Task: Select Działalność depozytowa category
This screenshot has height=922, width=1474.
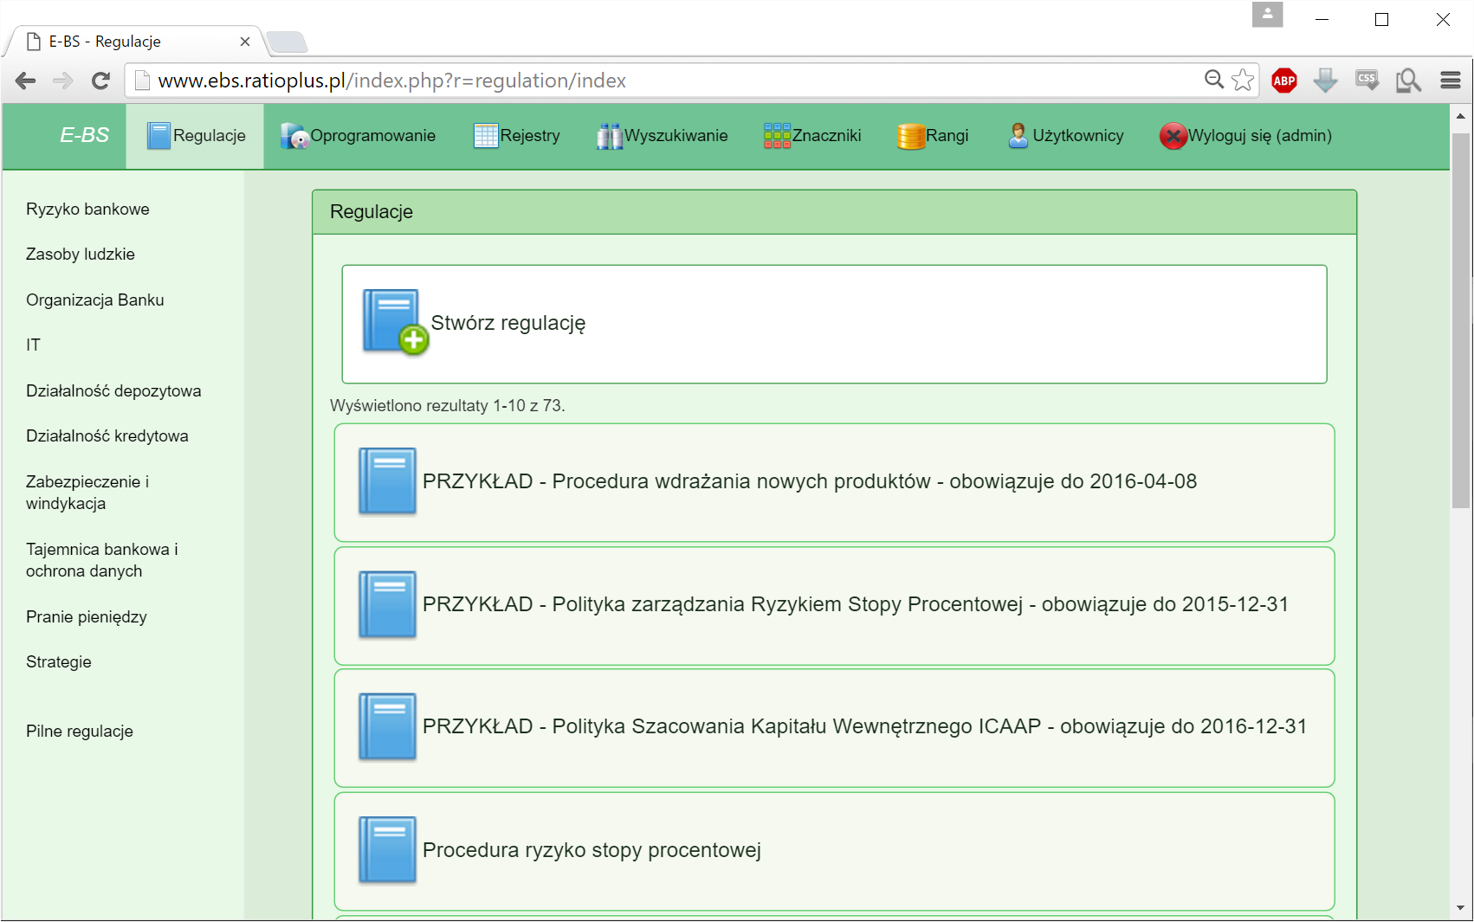Action: click(x=113, y=391)
